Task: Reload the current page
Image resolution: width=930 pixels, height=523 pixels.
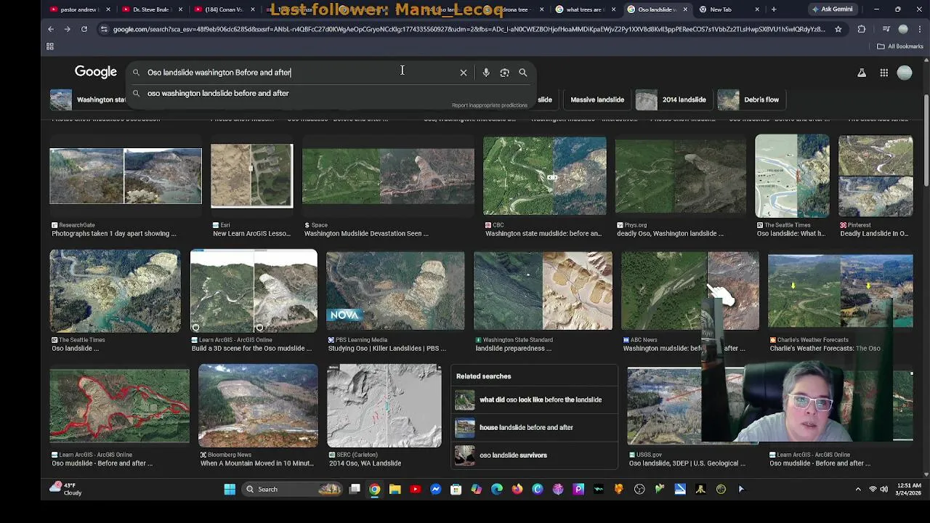Action: point(84,29)
